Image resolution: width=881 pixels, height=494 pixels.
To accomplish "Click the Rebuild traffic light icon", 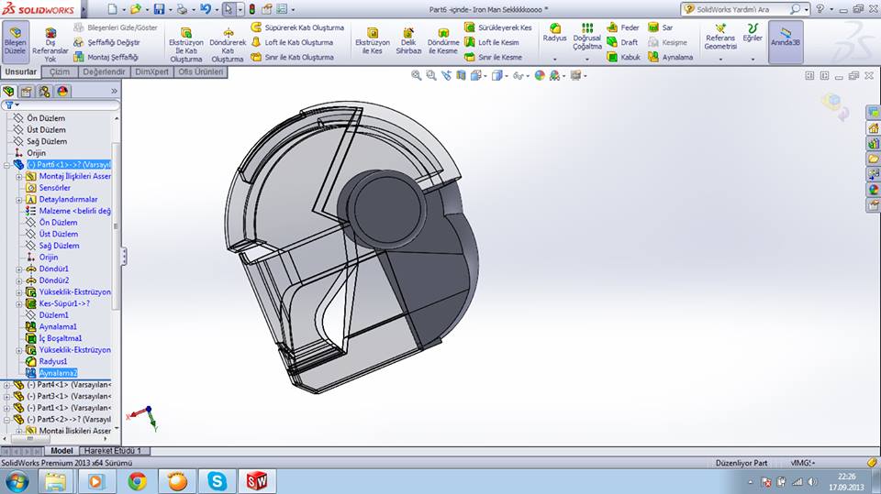I will pyautogui.click(x=251, y=9).
